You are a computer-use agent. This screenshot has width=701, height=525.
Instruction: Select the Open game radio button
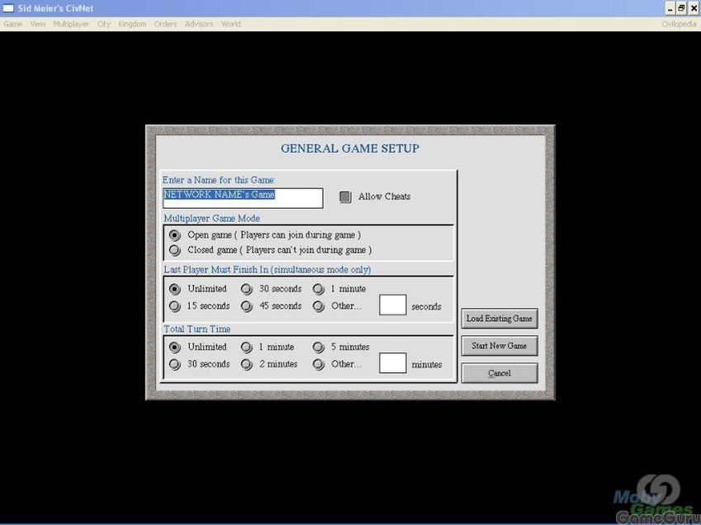click(175, 235)
